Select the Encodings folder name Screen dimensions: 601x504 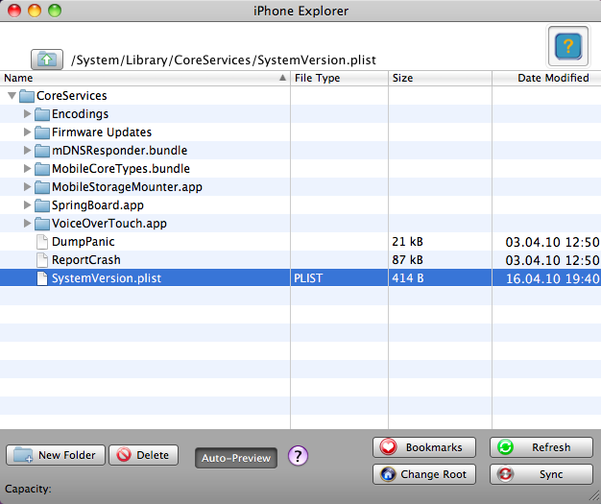[x=80, y=114]
